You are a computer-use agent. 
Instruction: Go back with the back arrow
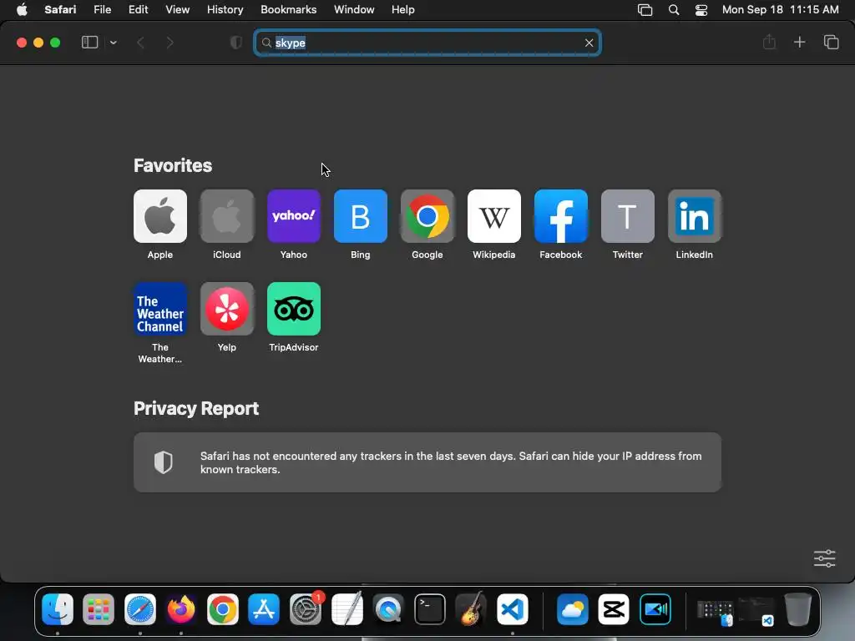(140, 43)
